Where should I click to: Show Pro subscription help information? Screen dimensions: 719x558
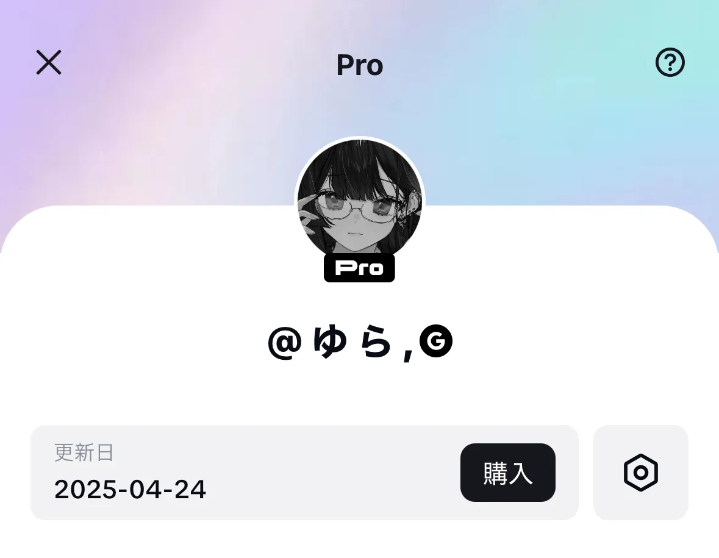click(670, 62)
